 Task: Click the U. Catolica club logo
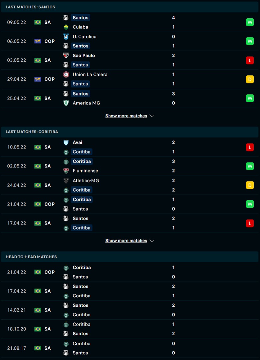click(x=66, y=37)
